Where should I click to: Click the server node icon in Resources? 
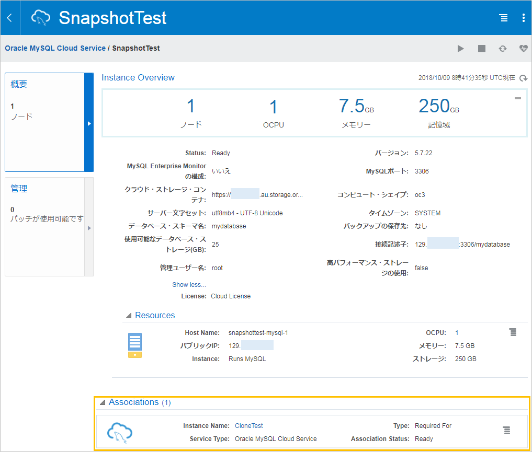134,345
